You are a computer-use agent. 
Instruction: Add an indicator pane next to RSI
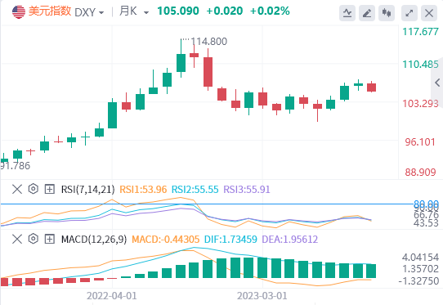click(x=49, y=189)
